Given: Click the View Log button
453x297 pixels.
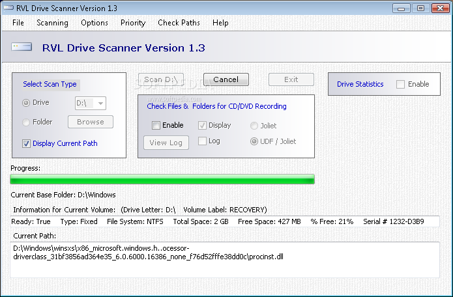Looking at the screenshot, I should [166, 143].
